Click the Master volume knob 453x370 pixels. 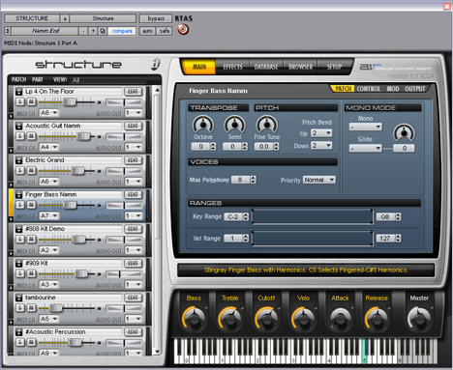(x=419, y=318)
